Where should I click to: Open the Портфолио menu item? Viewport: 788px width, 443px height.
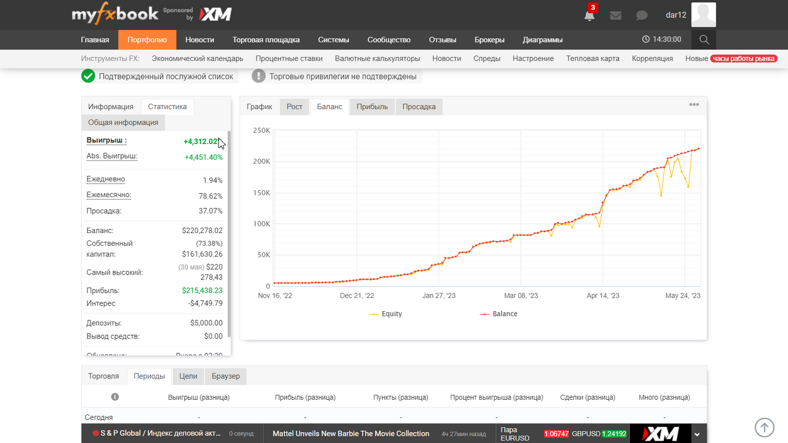point(147,40)
